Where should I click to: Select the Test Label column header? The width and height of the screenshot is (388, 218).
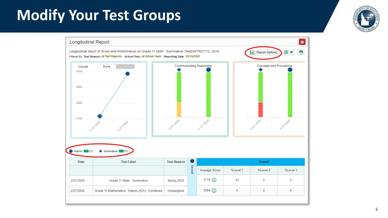click(128, 162)
